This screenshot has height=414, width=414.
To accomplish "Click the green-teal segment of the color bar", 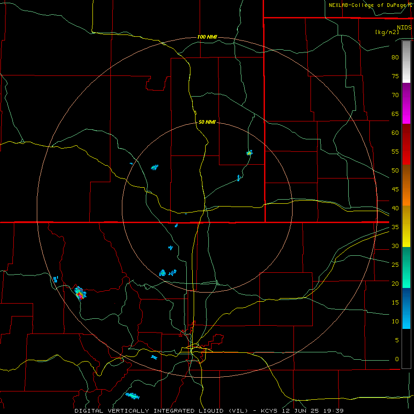I will tap(406, 267).
